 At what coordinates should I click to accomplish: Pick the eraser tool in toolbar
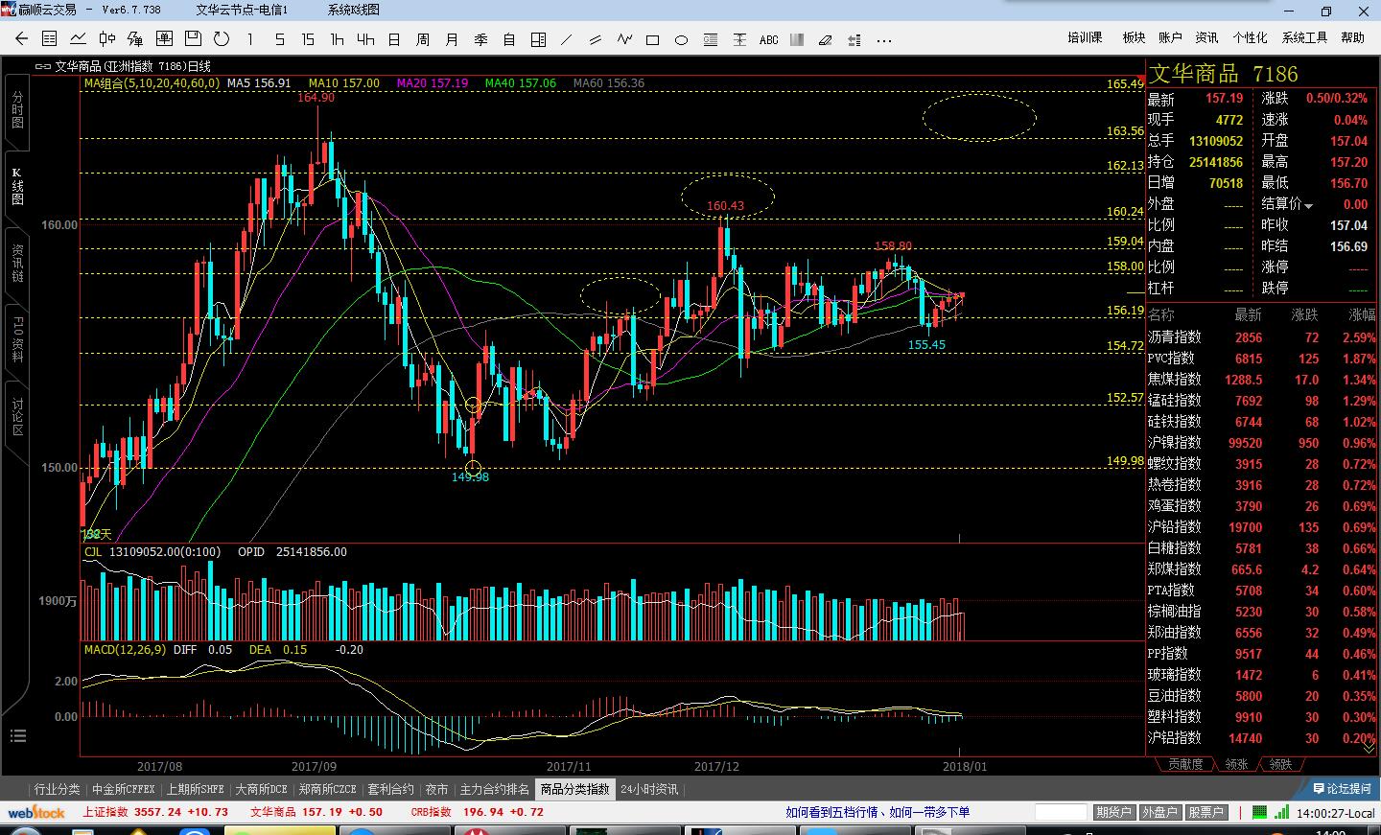coord(826,39)
